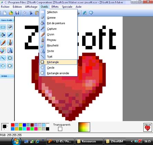Open the Windows Start button
This screenshot has width=153, height=145.
click(17, 141)
